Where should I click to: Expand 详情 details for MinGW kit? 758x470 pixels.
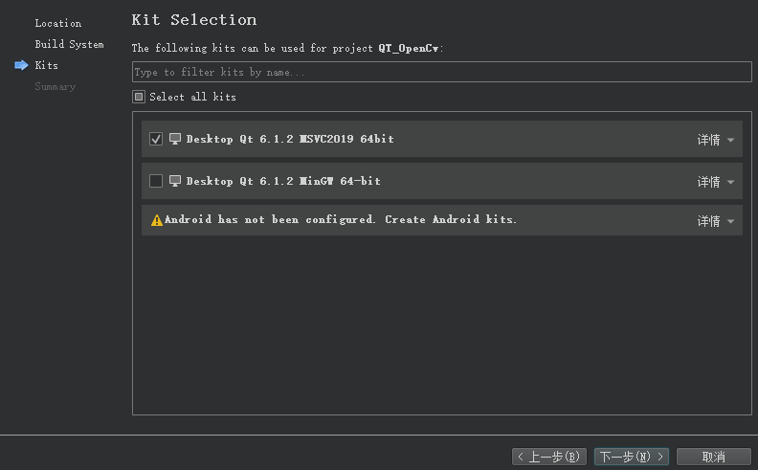pyautogui.click(x=715, y=182)
